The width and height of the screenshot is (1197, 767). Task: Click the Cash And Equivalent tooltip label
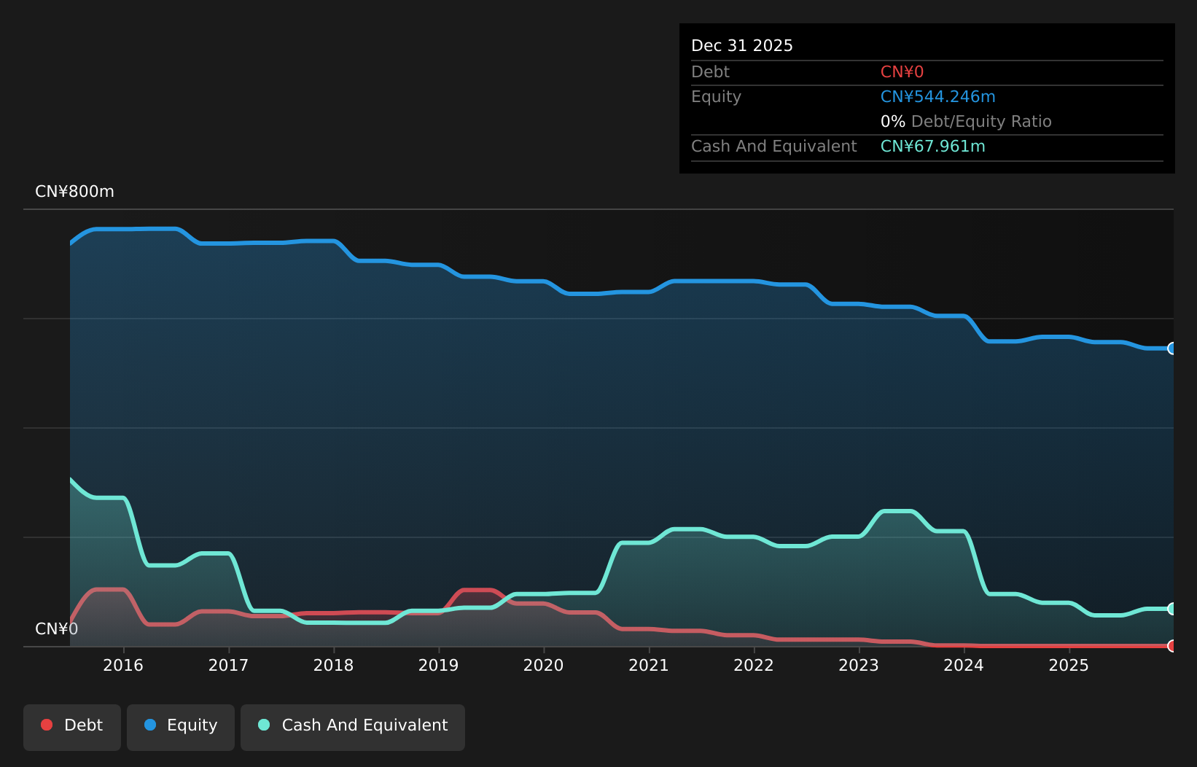774,147
